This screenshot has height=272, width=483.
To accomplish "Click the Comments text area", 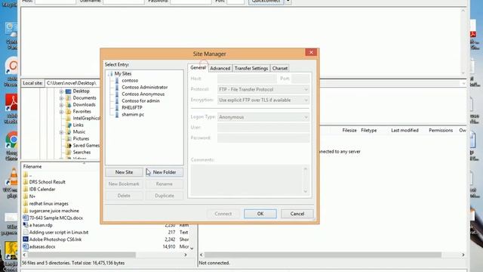I will 250,180.
